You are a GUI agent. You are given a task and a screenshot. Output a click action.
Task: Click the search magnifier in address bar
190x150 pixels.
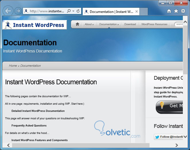click(69, 11)
